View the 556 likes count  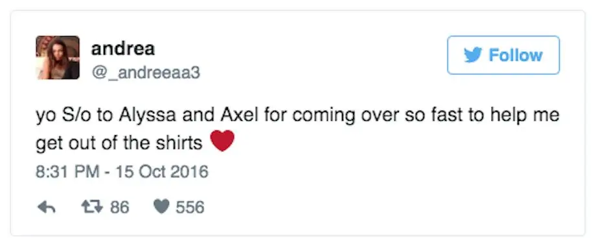coord(190,208)
